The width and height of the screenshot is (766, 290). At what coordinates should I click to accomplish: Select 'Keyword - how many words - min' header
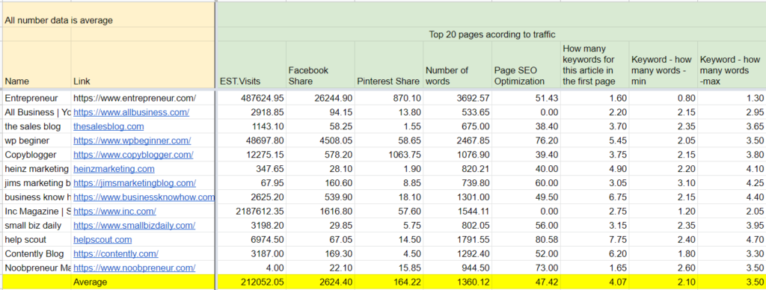663,64
